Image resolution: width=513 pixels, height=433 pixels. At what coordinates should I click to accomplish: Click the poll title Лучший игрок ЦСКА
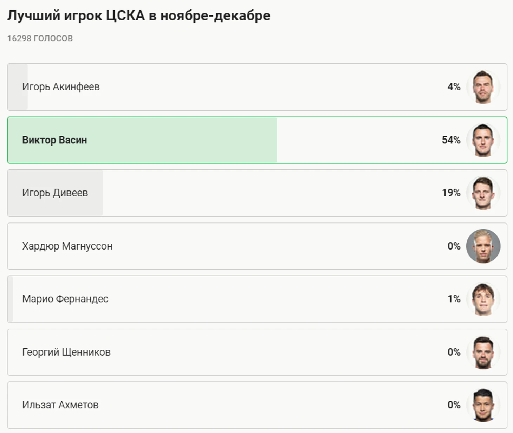pyautogui.click(x=139, y=15)
